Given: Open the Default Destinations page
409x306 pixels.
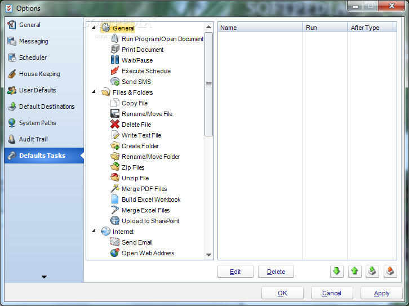Looking at the screenshot, I should click(44, 107).
